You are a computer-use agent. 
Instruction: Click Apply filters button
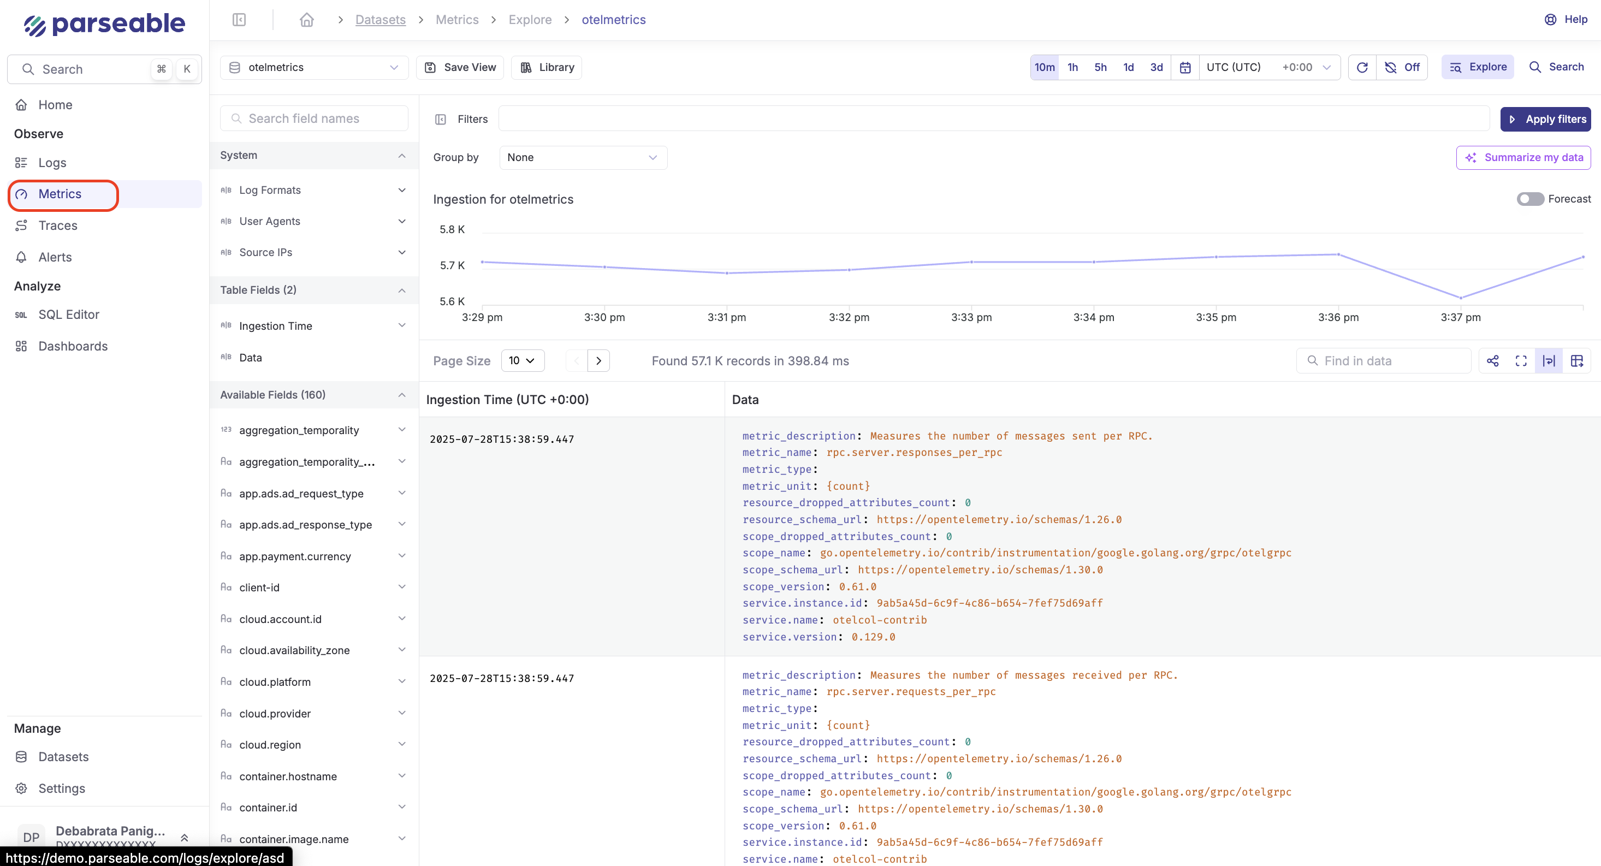click(x=1545, y=120)
